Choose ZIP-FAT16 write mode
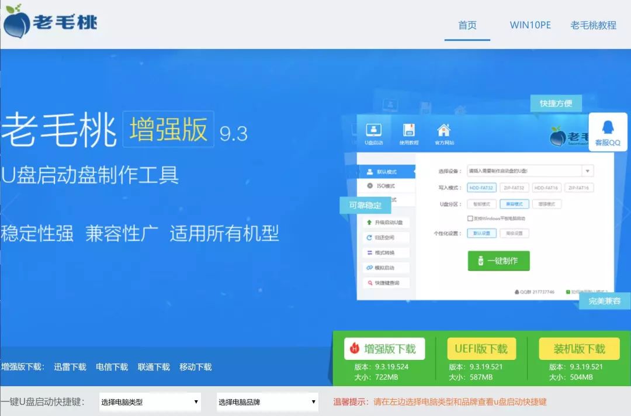The height and width of the screenshot is (416, 631). (x=578, y=188)
